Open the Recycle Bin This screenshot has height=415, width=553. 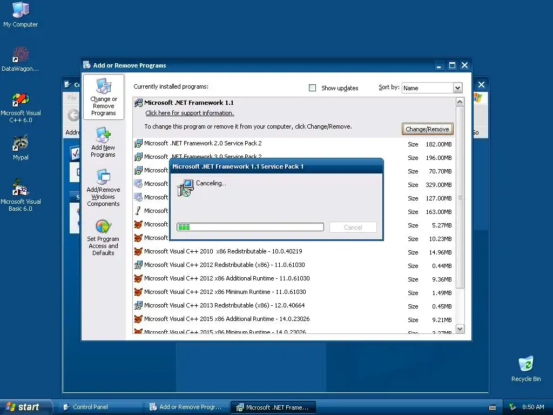[x=526, y=369]
